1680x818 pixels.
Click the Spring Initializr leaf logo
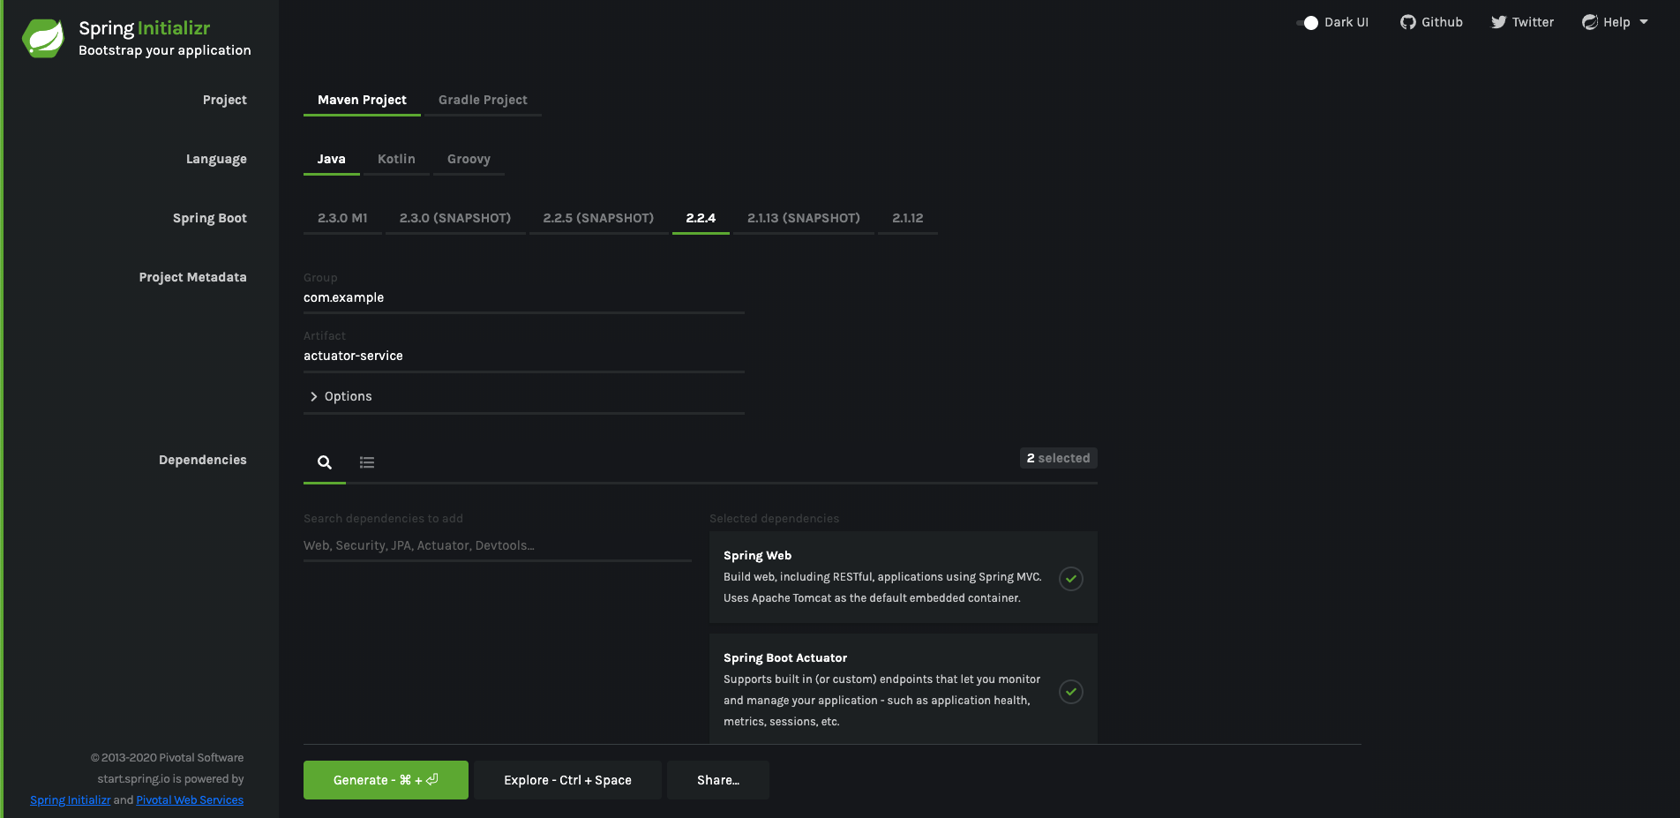point(43,38)
